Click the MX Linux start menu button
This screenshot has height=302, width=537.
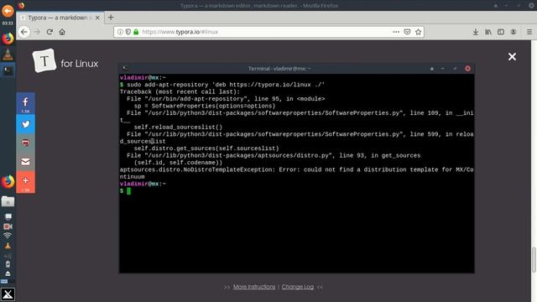[8, 294]
